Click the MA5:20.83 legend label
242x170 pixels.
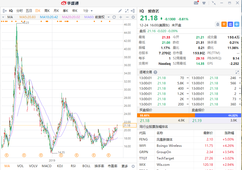(27, 17)
